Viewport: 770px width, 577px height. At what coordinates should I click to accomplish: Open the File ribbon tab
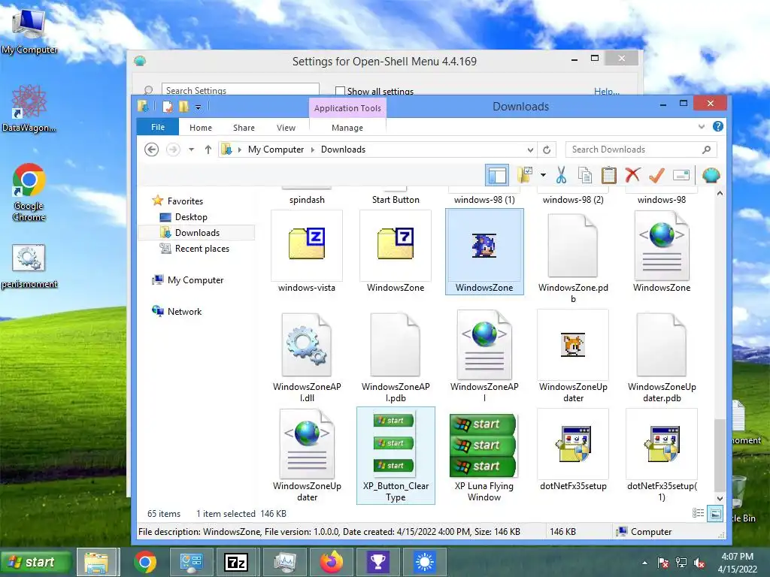tap(158, 127)
